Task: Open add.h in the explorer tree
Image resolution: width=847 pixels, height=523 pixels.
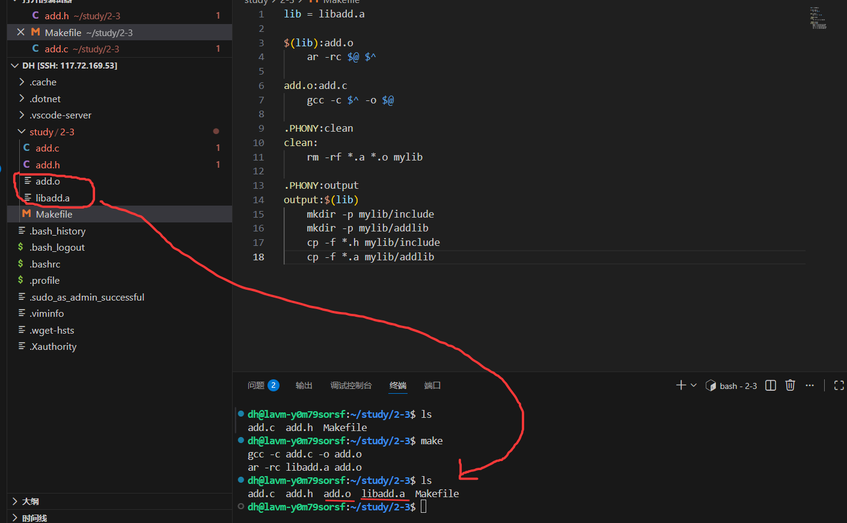Action: (120, 165)
